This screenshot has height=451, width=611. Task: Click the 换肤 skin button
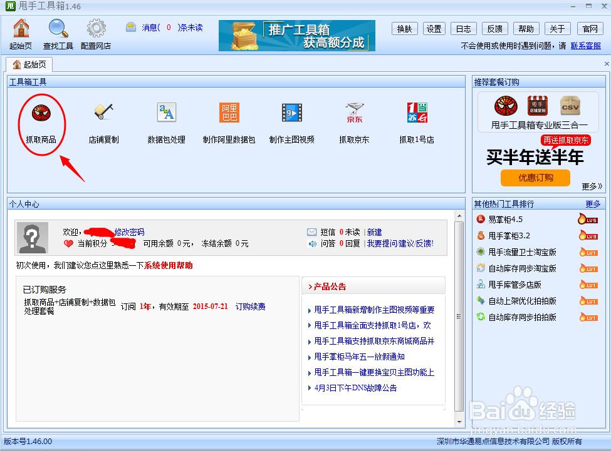(x=404, y=28)
